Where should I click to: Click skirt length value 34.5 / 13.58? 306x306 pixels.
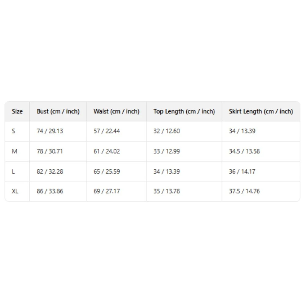point(244,151)
